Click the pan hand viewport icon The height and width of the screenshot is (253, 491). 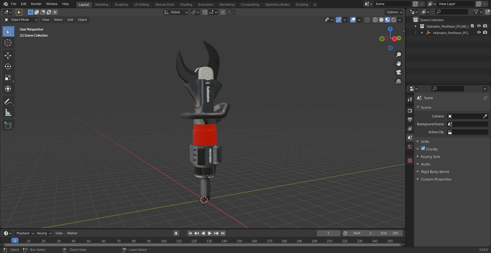coord(398,64)
